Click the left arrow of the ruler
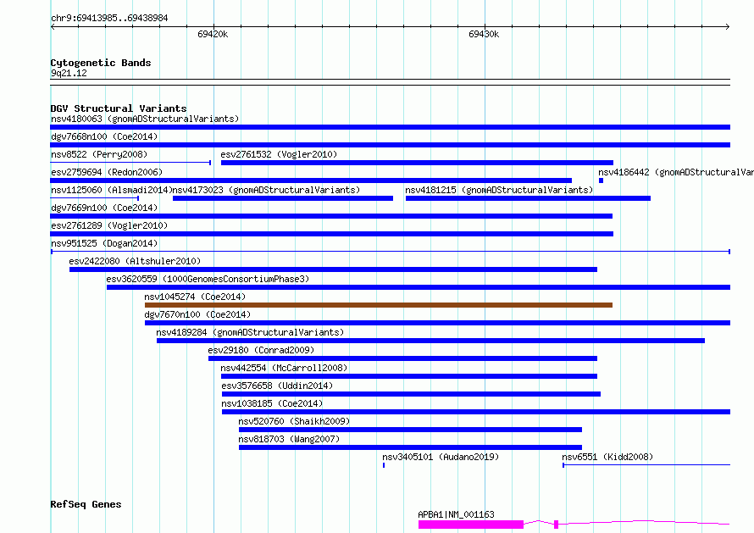Screen dimensions: 754x533 coord(53,26)
